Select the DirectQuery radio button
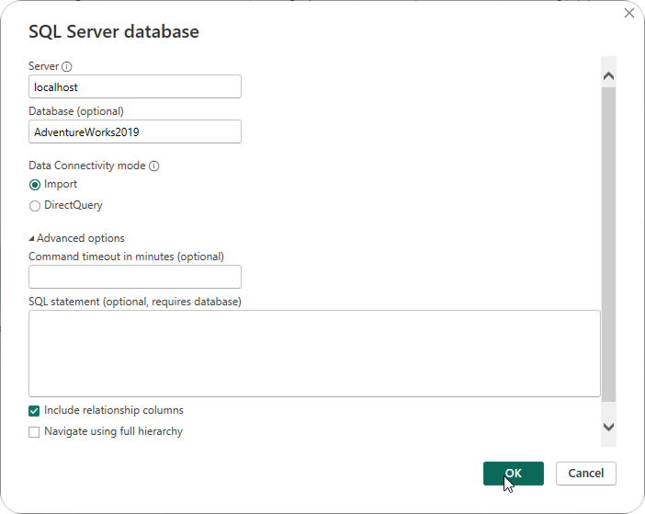 click(35, 206)
